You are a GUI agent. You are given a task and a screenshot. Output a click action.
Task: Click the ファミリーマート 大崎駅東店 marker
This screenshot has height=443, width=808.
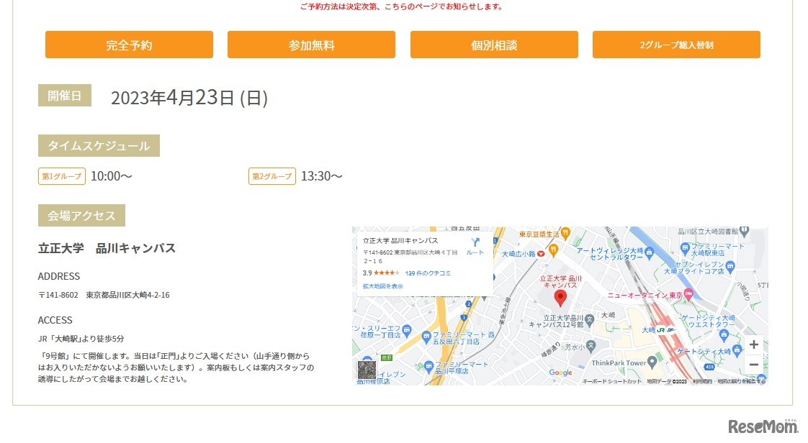point(685,249)
